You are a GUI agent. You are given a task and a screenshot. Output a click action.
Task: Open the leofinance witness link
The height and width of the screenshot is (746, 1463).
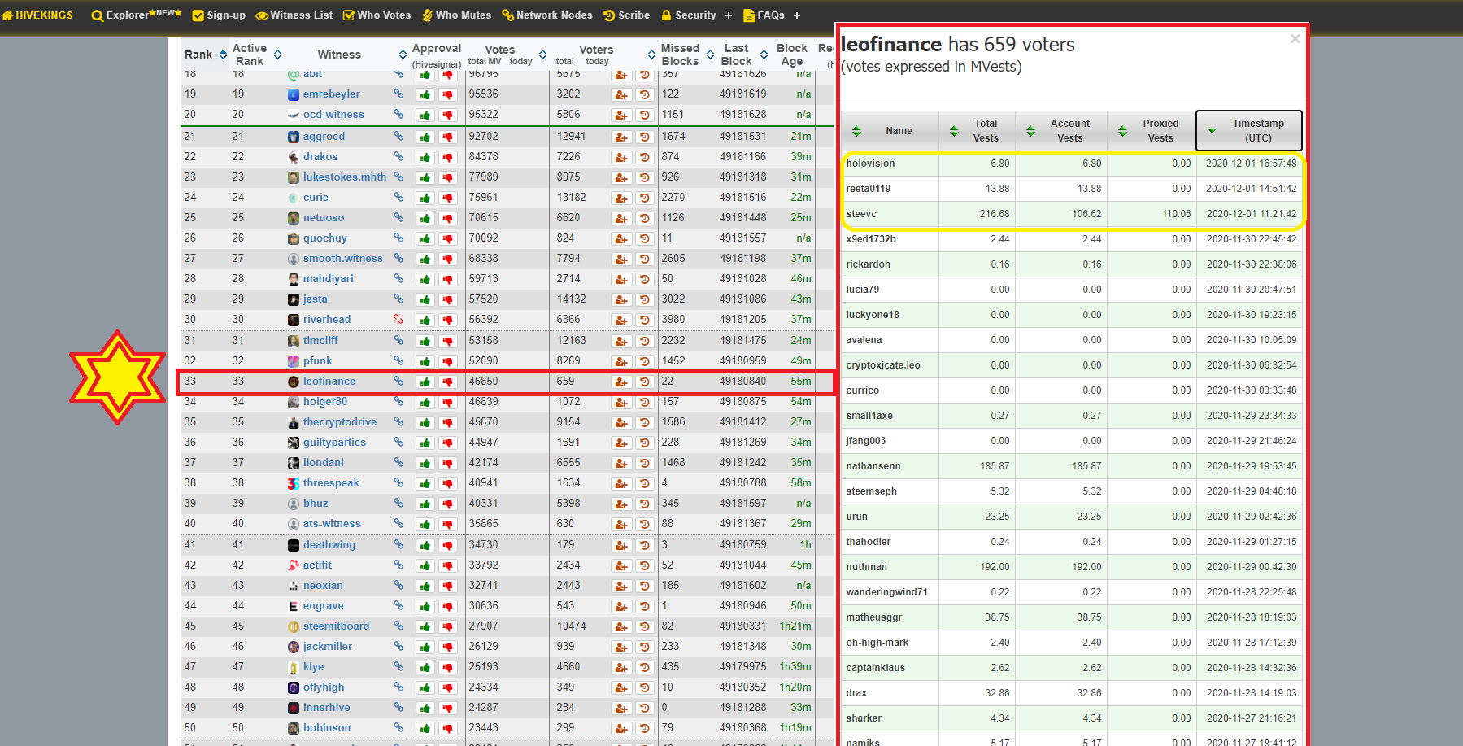point(329,382)
